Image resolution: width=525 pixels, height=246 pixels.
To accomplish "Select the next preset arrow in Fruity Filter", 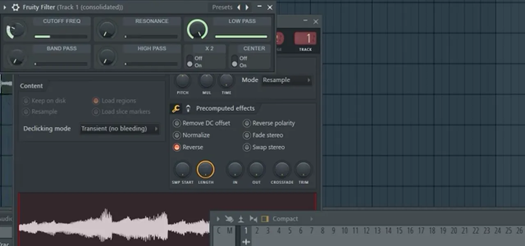I will (247, 7).
